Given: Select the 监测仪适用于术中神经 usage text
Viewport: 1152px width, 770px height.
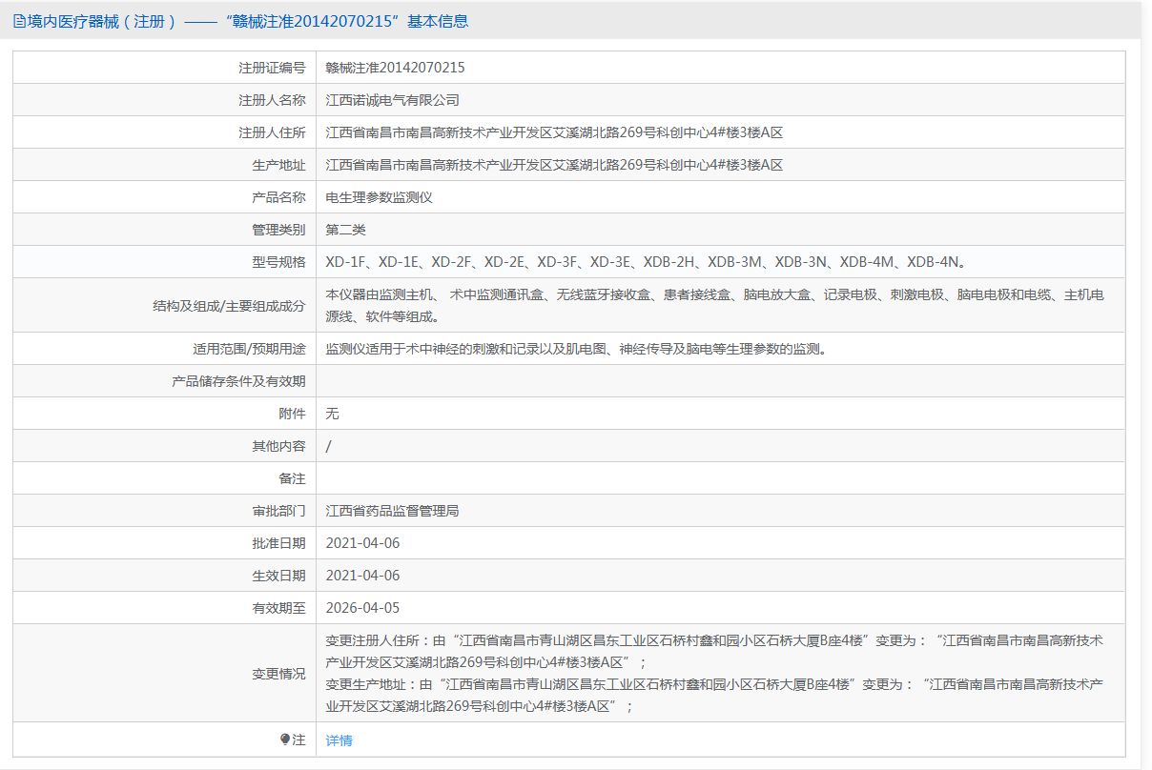Looking at the screenshot, I should [x=576, y=349].
